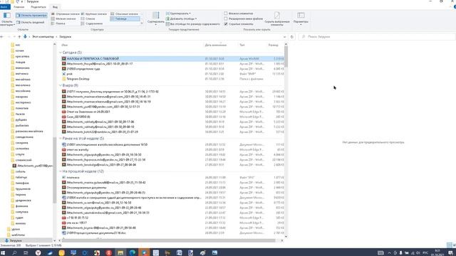Select the Таблица details layout

125,19
